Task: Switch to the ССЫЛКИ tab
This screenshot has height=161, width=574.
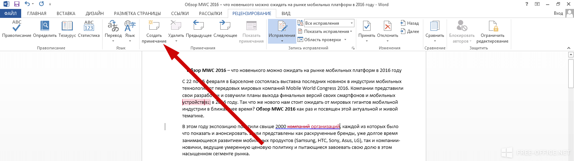Action: tap(180, 13)
